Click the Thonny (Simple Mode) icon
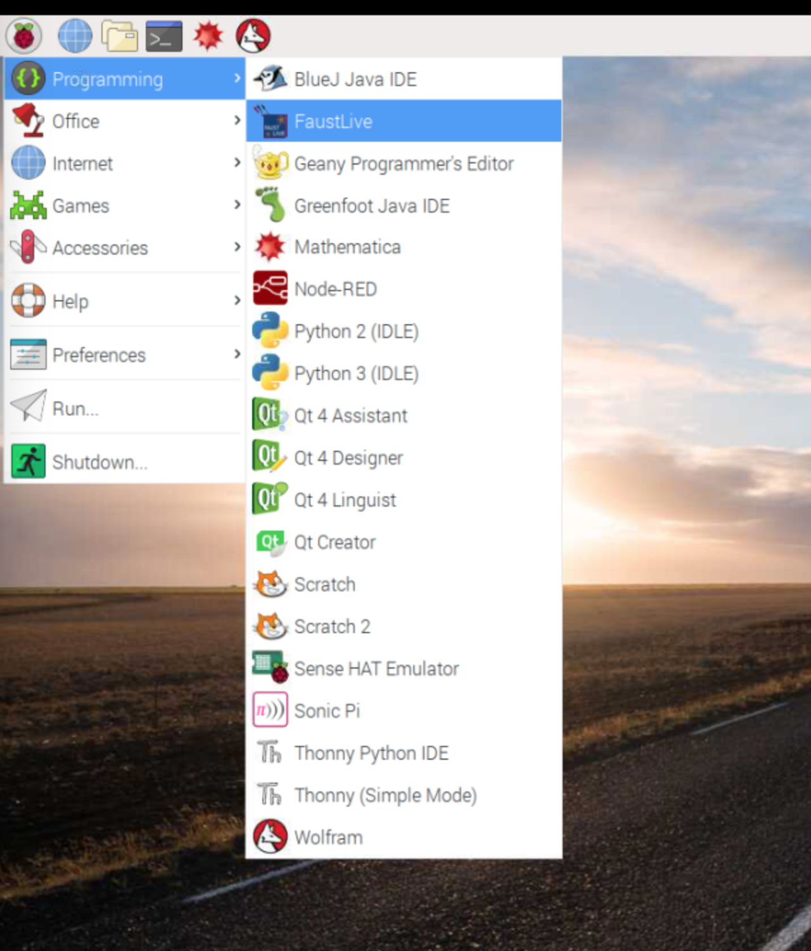The image size is (811, 951). (x=270, y=794)
